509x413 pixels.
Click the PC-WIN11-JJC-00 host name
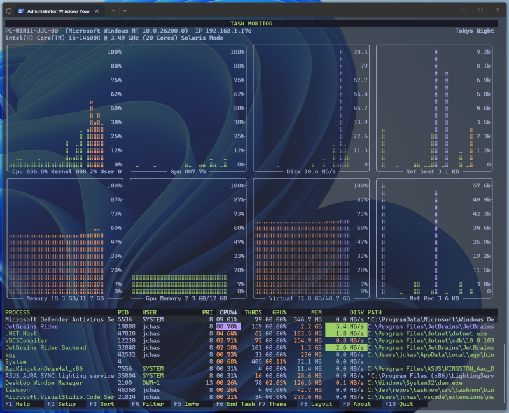point(31,31)
